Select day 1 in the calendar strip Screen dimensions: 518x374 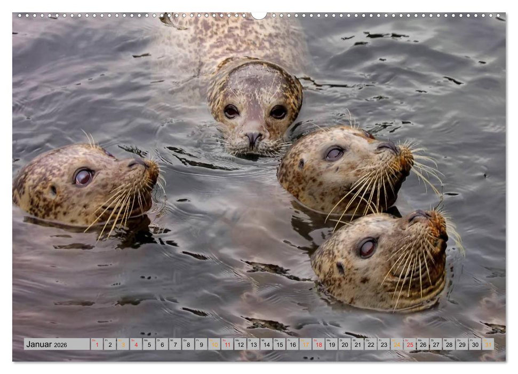click(x=97, y=345)
